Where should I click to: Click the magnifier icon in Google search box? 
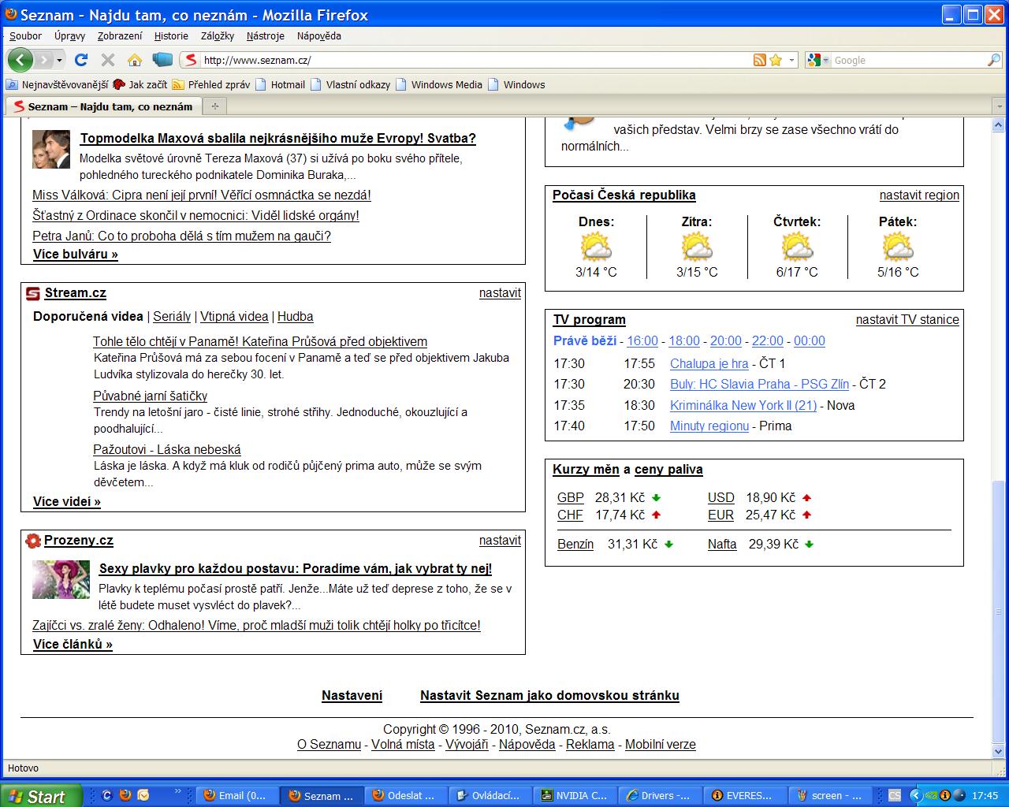tap(993, 60)
